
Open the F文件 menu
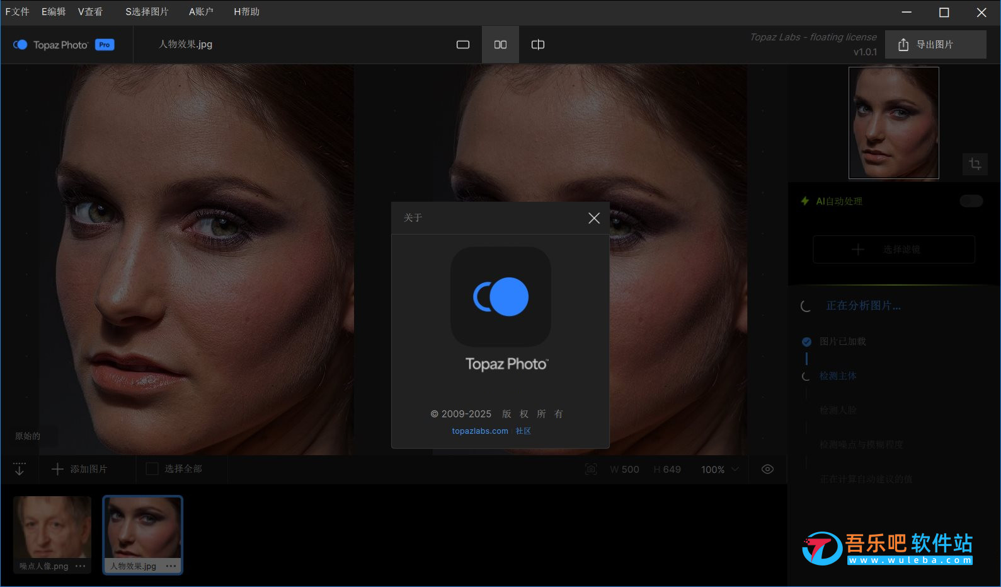(17, 12)
